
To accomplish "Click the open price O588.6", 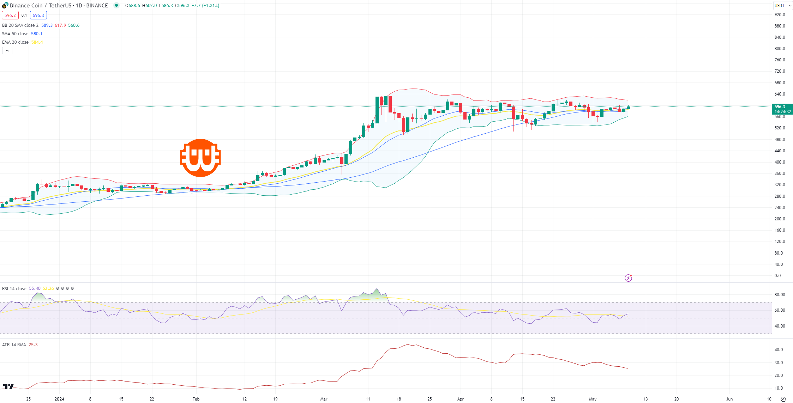I will tap(133, 6).
